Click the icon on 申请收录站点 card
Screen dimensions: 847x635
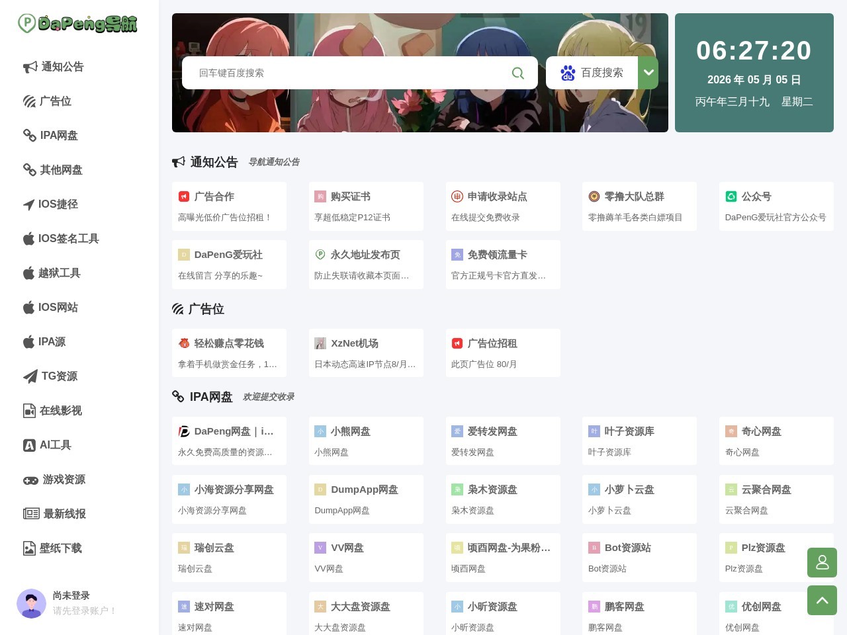[457, 196]
